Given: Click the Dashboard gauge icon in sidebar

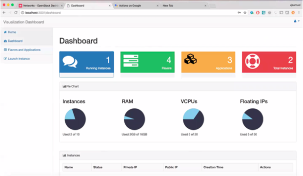Looking at the screenshot, I should 5,41.
